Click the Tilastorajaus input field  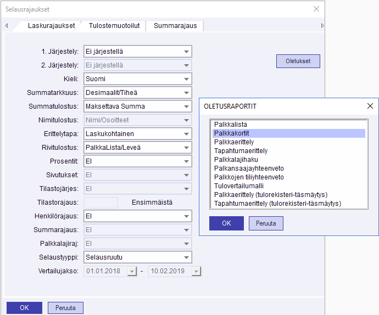point(101,203)
